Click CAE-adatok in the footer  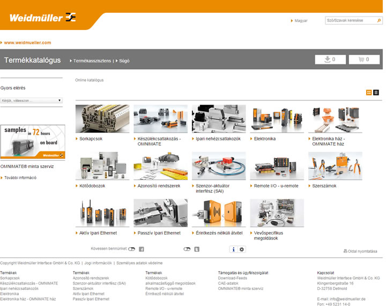coord(228,283)
